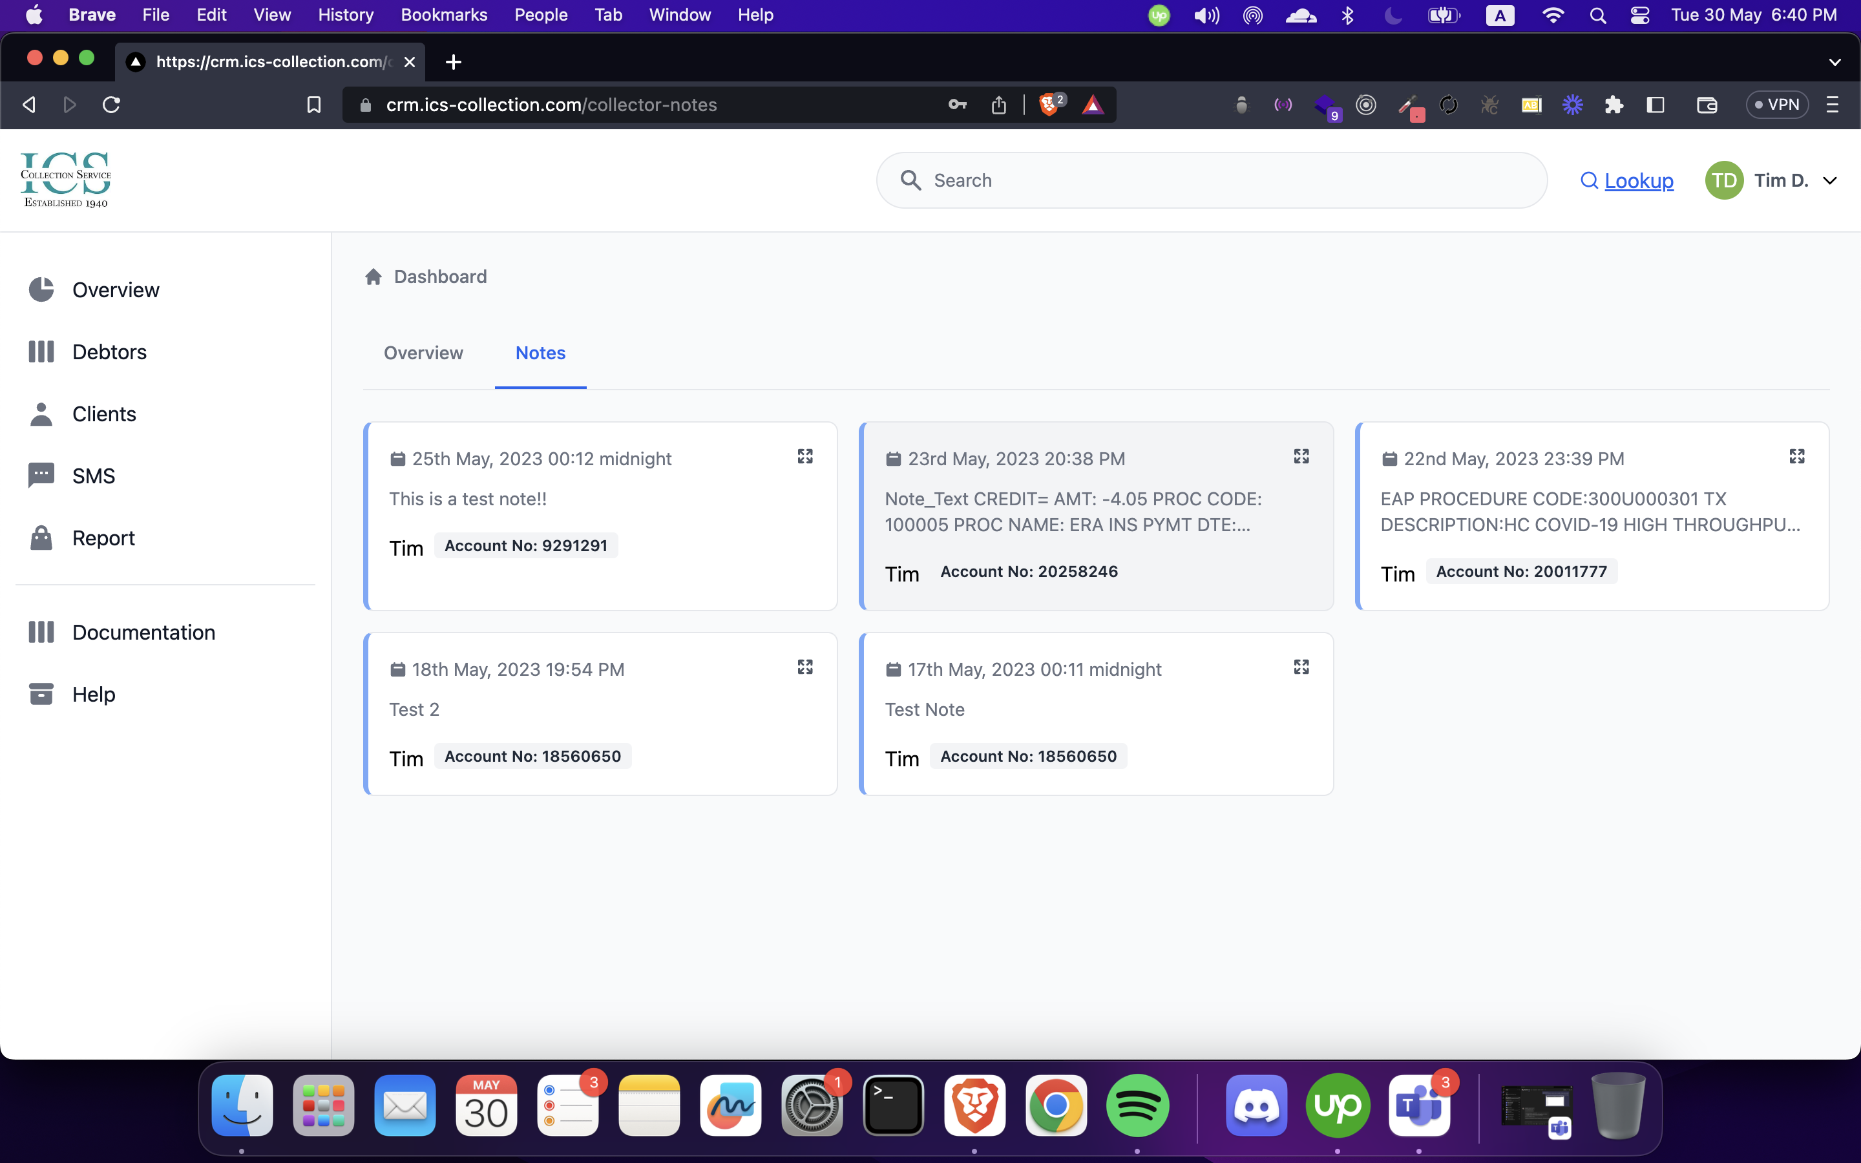Click Account No: 20011777 badge

pos(1521,572)
